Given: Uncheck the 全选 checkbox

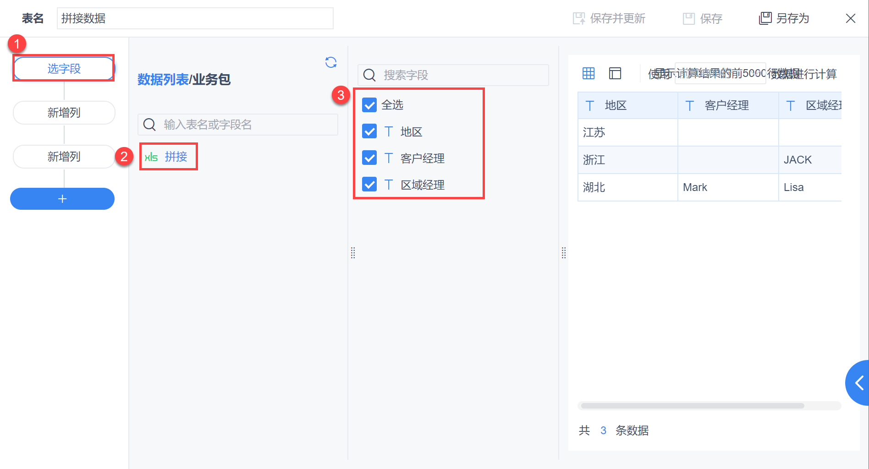Looking at the screenshot, I should [x=369, y=105].
